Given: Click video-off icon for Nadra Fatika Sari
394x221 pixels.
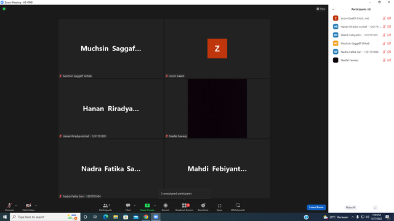Looking at the screenshot, I should click(x=389, y=52).
